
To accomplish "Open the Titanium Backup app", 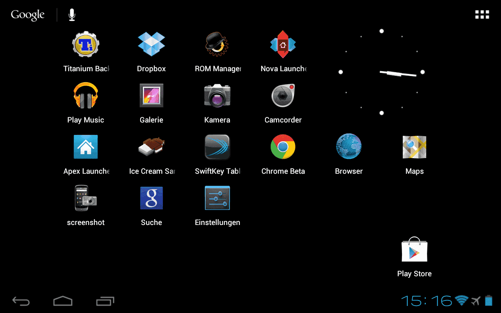I will 86,44.
